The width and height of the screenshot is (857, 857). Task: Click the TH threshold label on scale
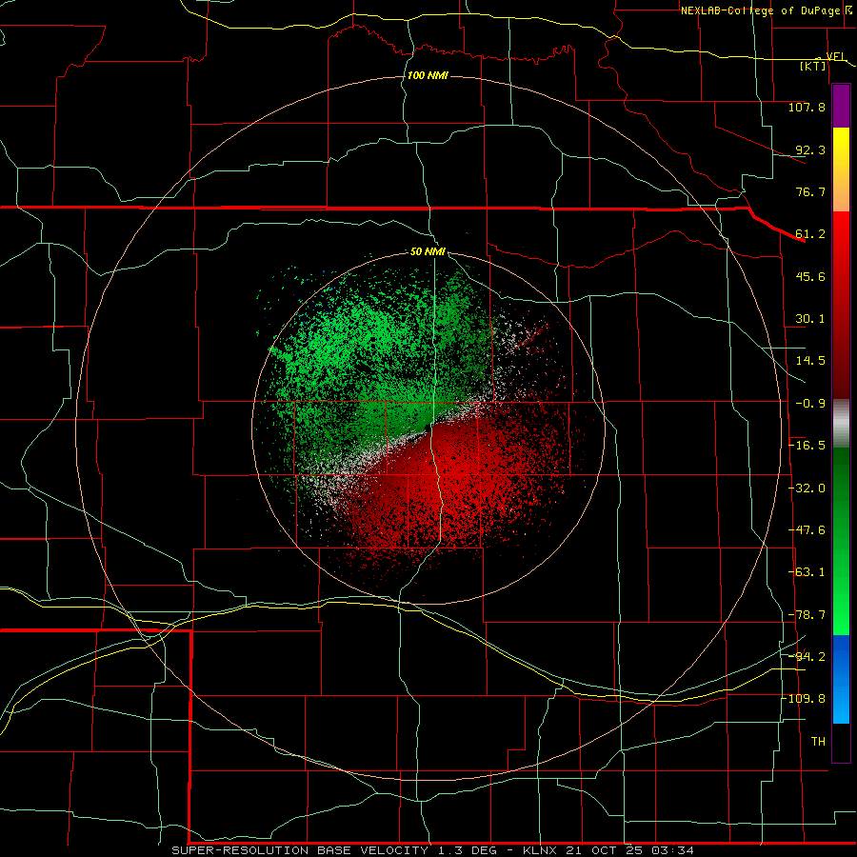pyautogui.click(x=818, y=742)
